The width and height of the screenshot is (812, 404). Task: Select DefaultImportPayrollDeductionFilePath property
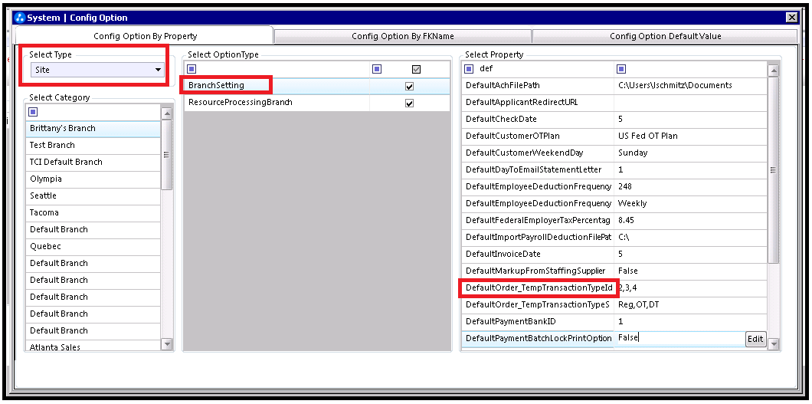538,237
